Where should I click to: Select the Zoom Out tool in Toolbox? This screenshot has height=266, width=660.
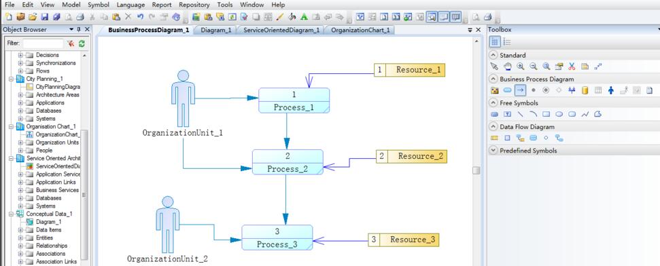click(x=534, y=66)
